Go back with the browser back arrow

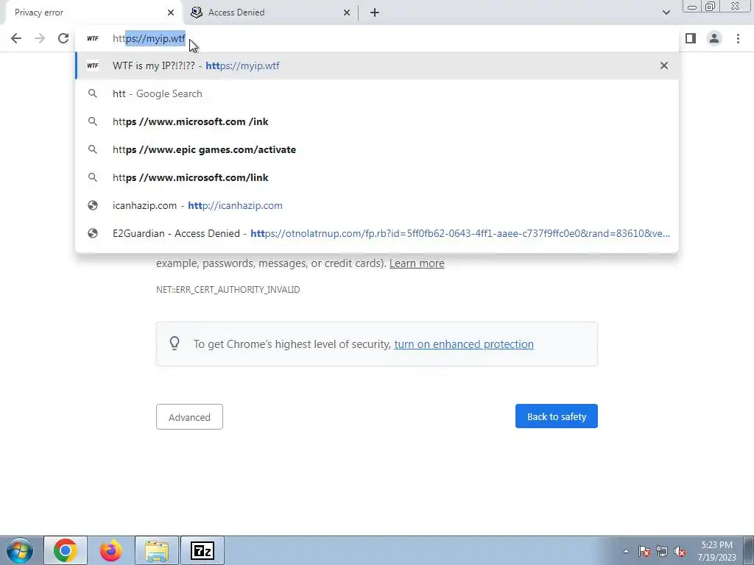(x=16, y=38)
